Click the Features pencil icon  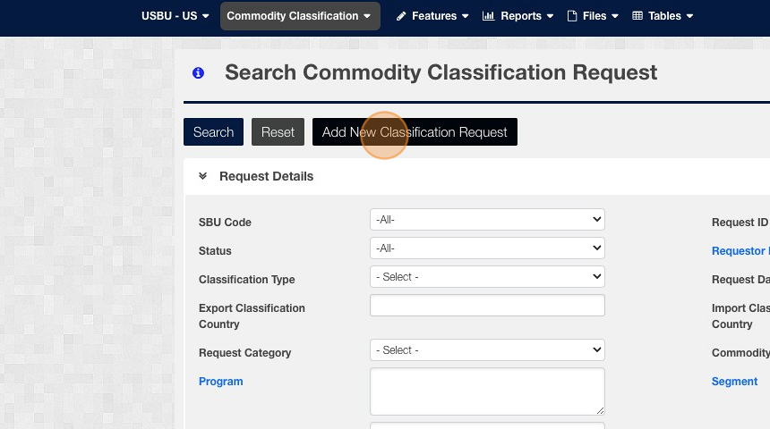pyautogui.click(x=401, y=16)
